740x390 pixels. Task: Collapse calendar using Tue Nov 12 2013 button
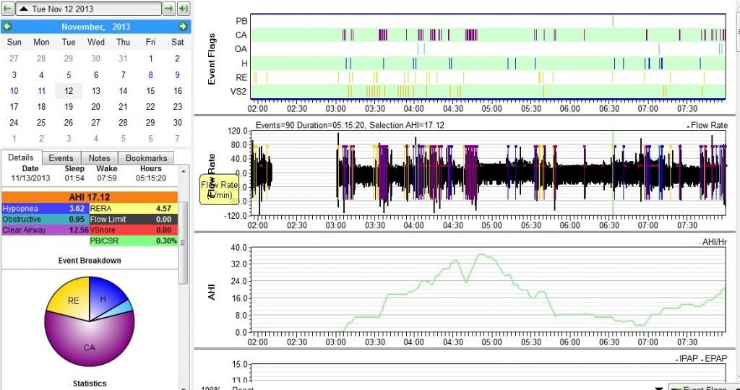(87, 9)
